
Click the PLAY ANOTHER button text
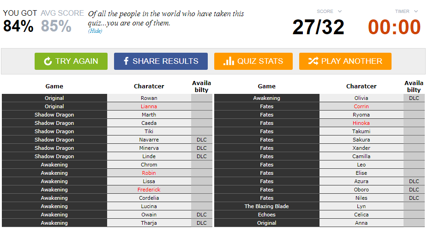[x=351, y=61]
